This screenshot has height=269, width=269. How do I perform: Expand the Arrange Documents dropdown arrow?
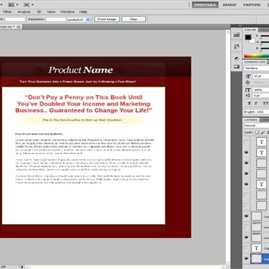pyautogui.click(x=17, y=4)
